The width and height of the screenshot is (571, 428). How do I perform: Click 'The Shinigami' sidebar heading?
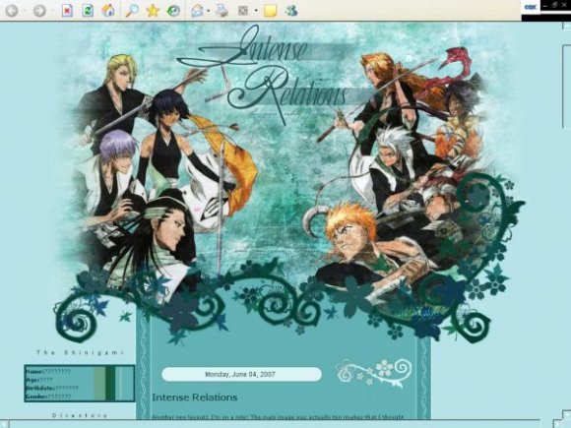coord(80,352)
